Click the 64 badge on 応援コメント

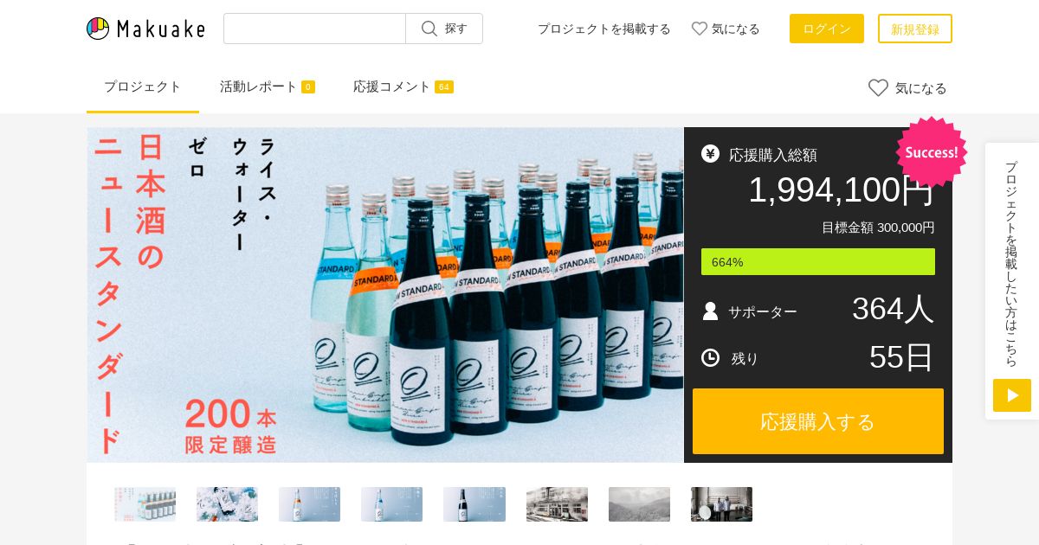pos(444,87)
